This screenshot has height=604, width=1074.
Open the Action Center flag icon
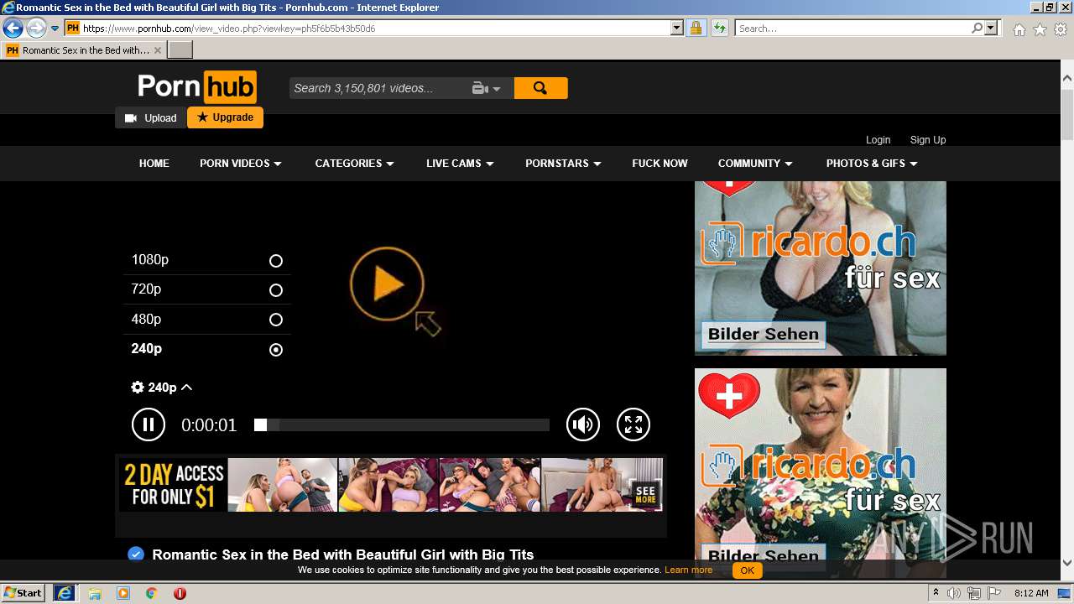pyautogui.click(x=994, y=593)
